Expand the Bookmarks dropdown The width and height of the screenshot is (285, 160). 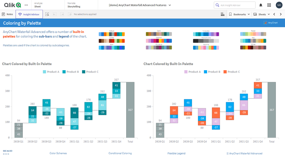(x=239, y=14)
